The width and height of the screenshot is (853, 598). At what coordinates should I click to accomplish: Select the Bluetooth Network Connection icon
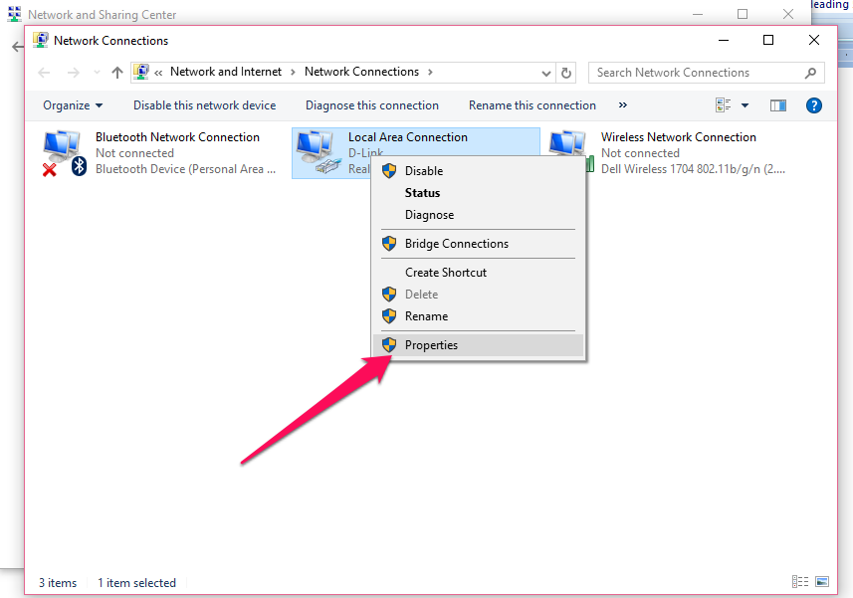(64, 153)
